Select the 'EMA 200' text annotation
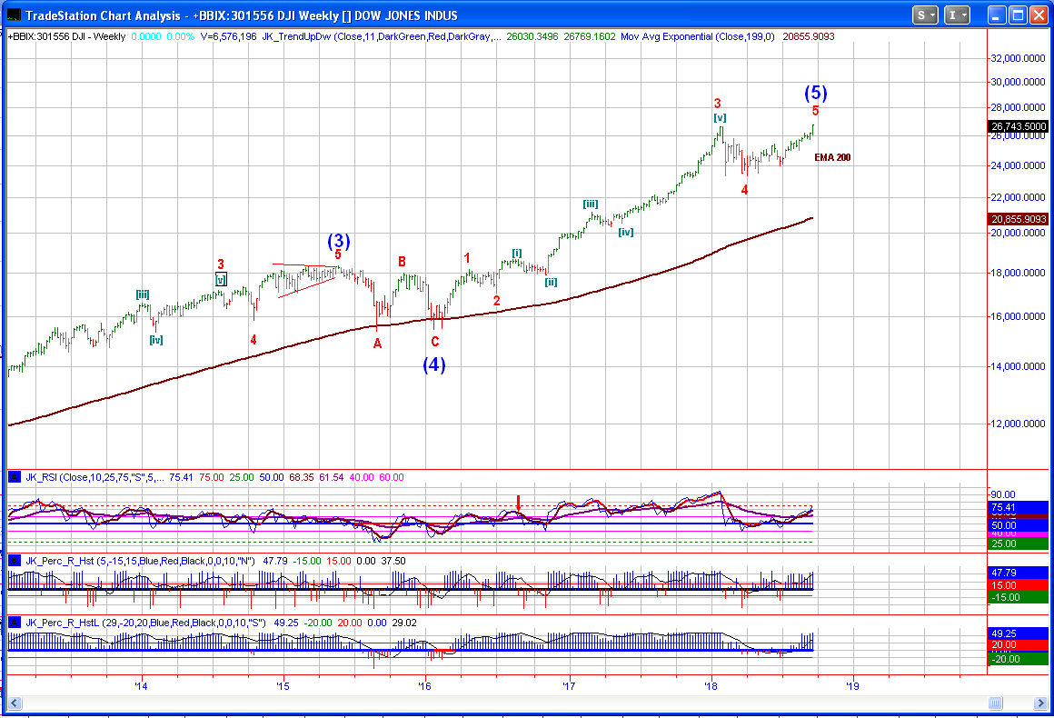The image size is (1054, 718). (832, 157)
